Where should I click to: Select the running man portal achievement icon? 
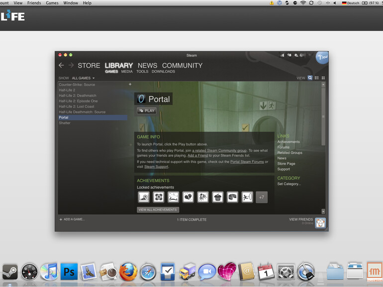tap(247, 197)
